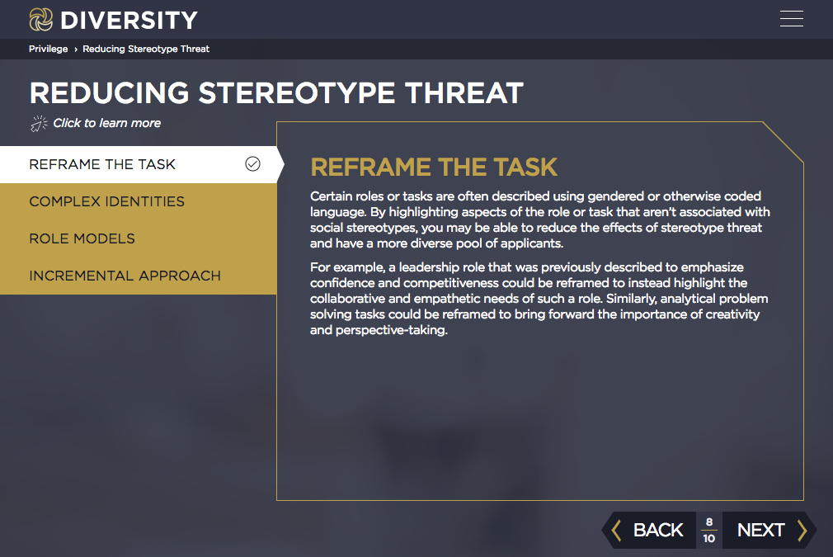Open the Role Models tab
The width and height of the screenshot is (833, 557).
(138, 238)
